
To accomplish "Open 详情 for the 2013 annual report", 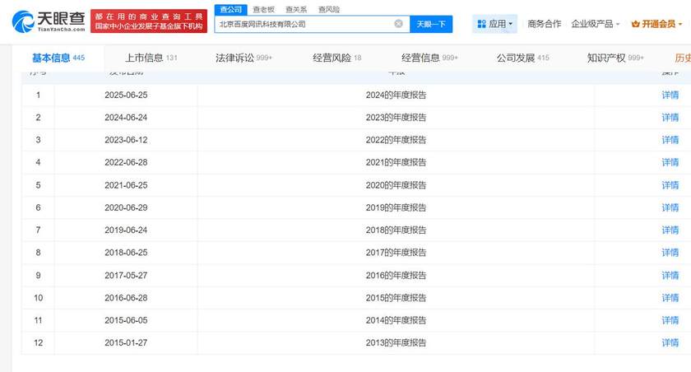I will click(x=670, y=342).
